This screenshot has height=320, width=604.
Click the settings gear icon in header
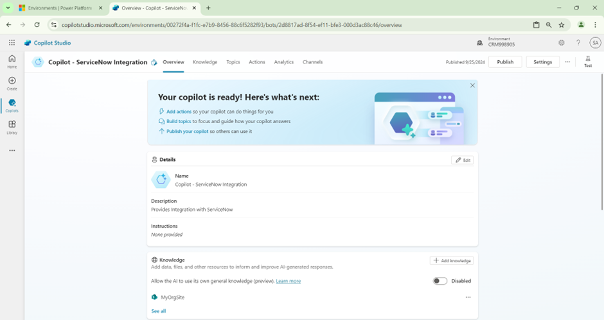(x=561, y=43)
